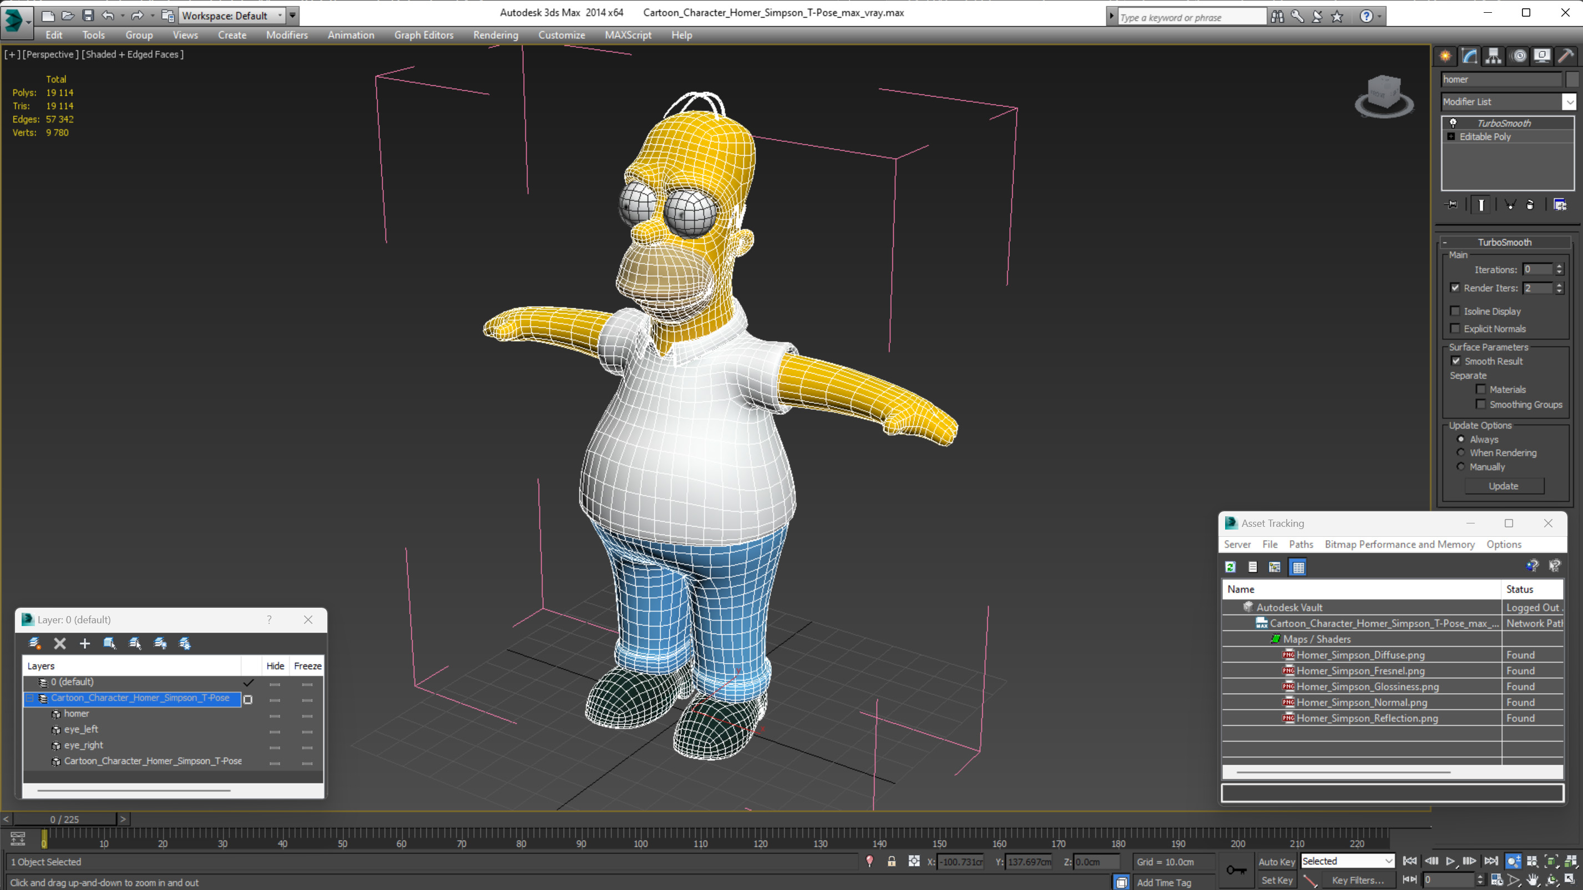Click the Undo icon in quick access toolbar
This screenshot has width=1583, height=890.
pos(108,16)
